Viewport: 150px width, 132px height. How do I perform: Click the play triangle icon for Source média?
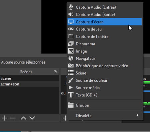point(71,87)
